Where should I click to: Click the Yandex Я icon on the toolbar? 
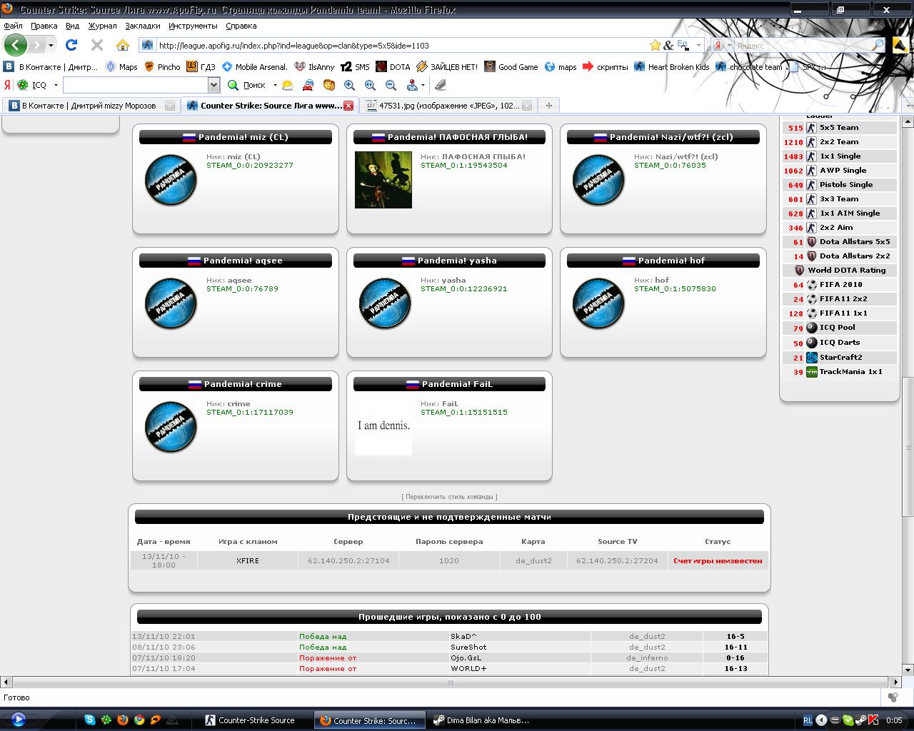7,85
